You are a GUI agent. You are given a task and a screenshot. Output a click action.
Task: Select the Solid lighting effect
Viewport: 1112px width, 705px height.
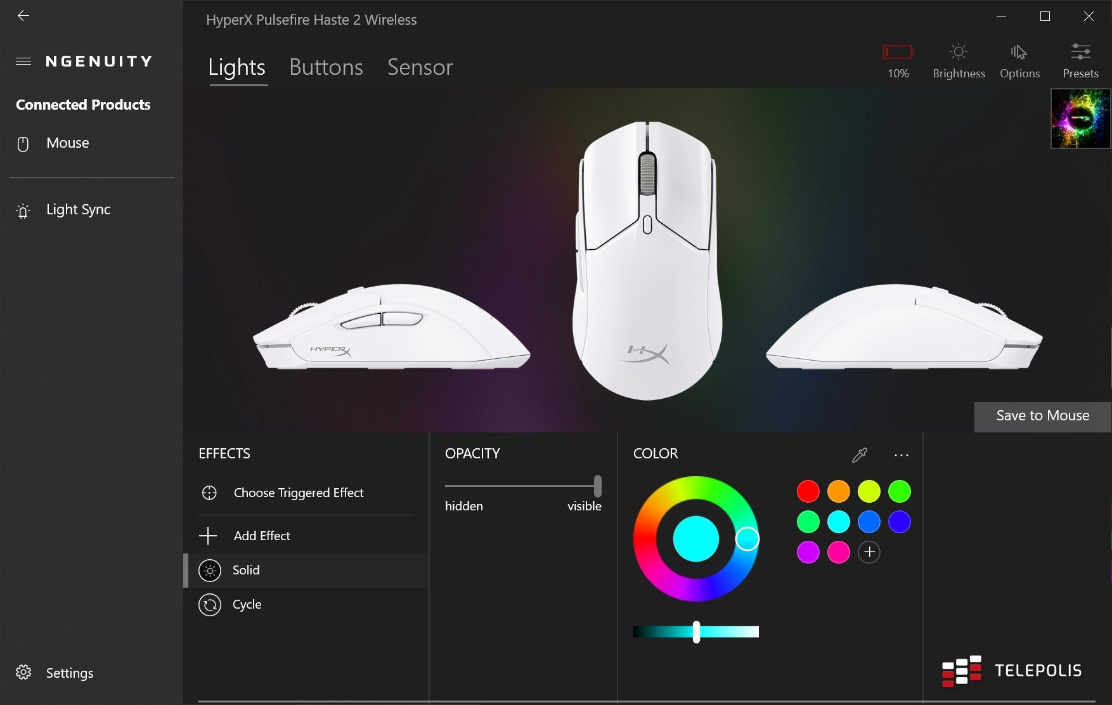tap(306, 570)
